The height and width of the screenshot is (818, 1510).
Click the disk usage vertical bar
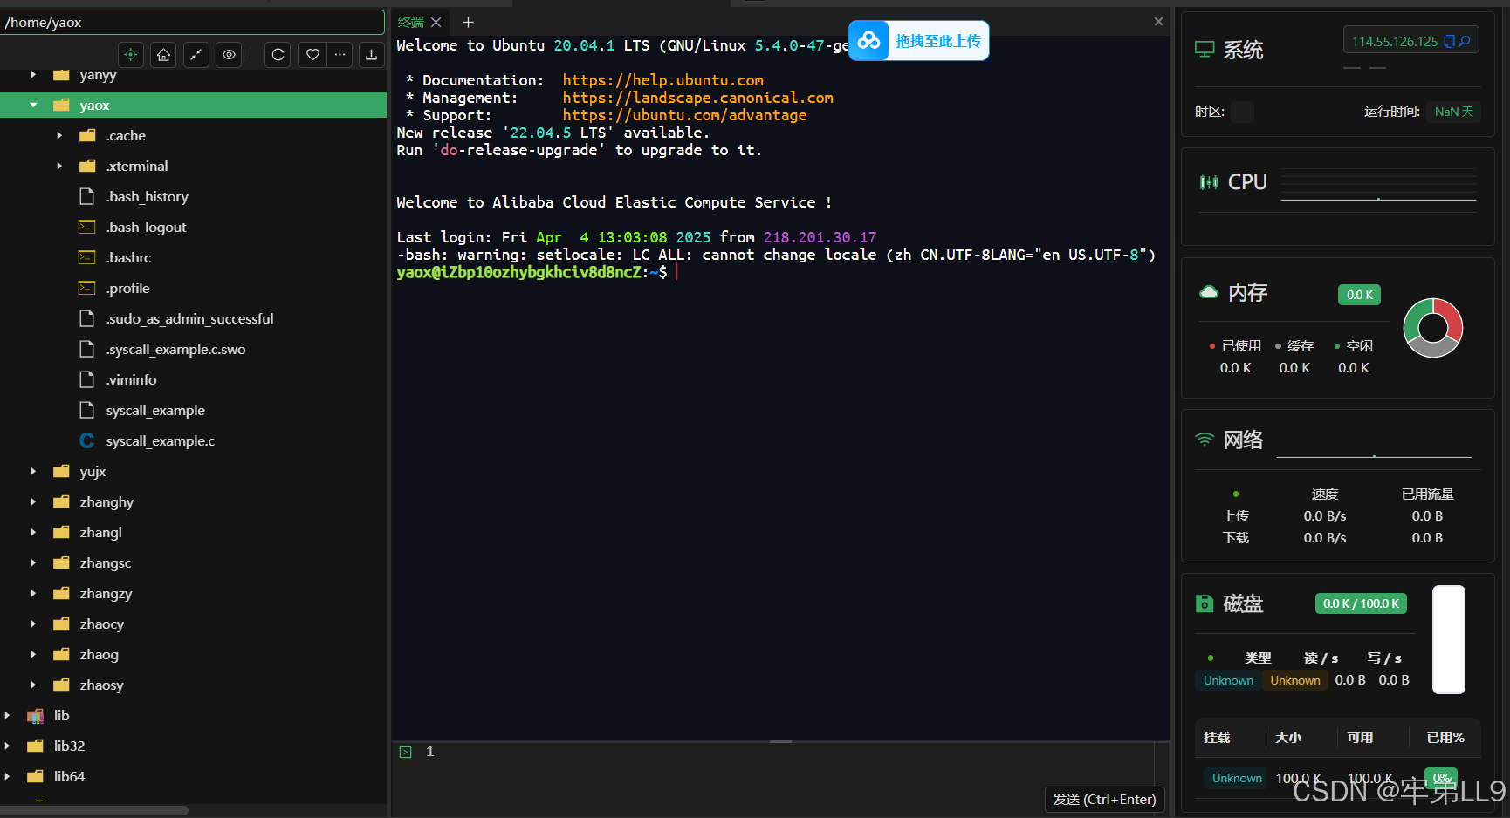point(1449,639)
